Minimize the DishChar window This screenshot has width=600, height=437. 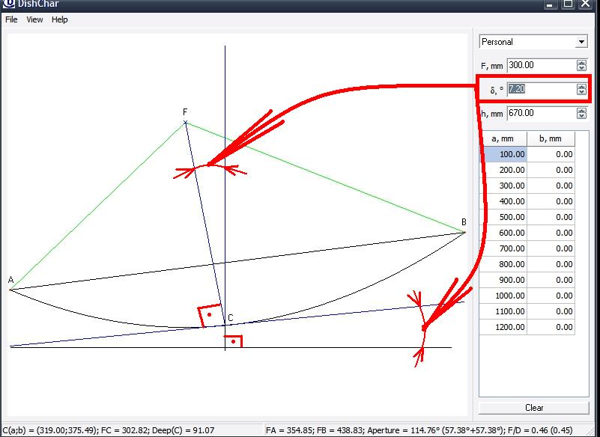click(x=551, y=4)
